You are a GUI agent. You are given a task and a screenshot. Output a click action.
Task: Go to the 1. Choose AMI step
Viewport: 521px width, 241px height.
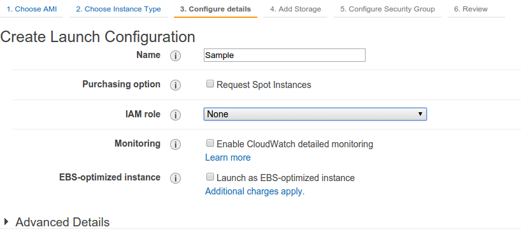32,10
